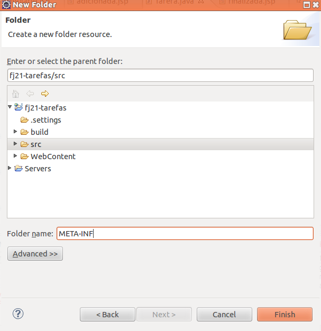
Task: Expand the Servers project node
Action: tap(10, 168)
